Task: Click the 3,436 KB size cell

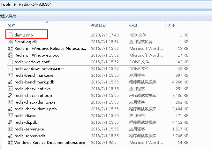Action: [x=180, y=96]
